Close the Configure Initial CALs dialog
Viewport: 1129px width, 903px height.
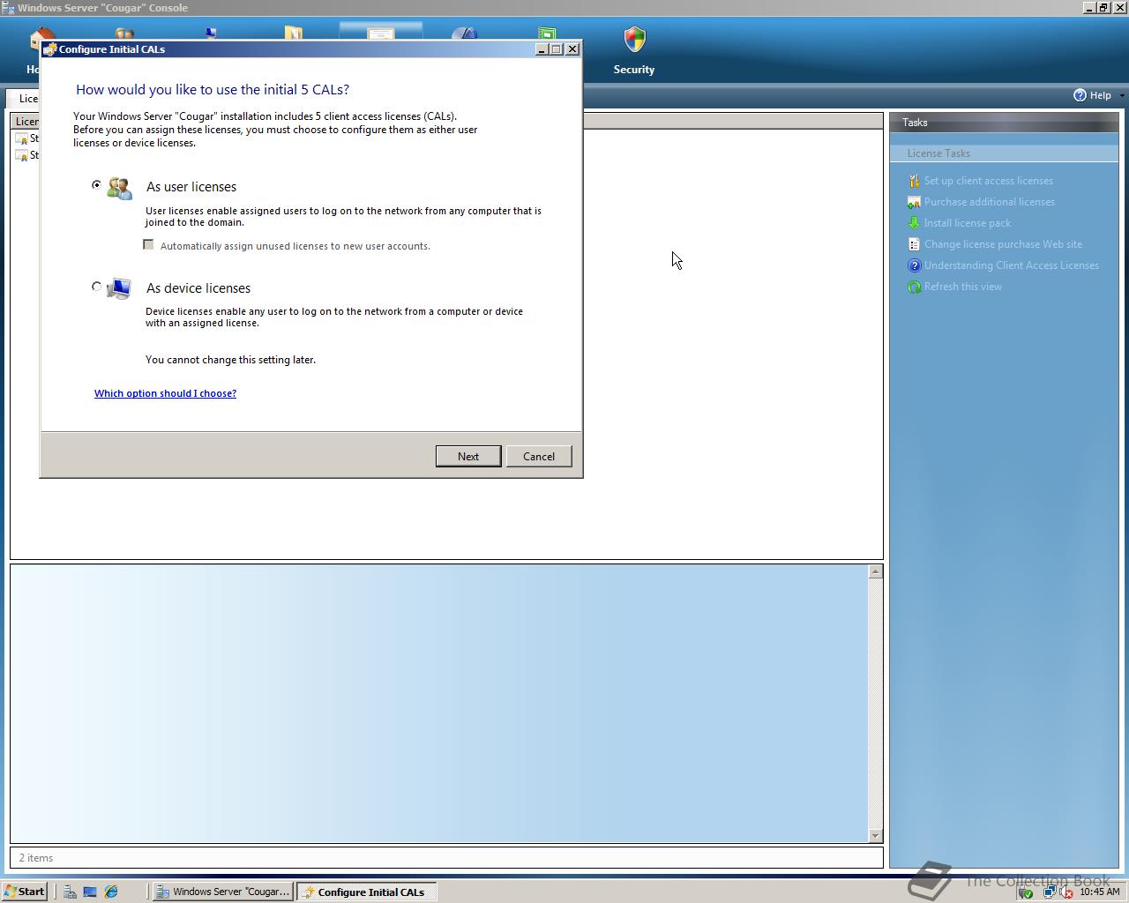tap(572, 49)
